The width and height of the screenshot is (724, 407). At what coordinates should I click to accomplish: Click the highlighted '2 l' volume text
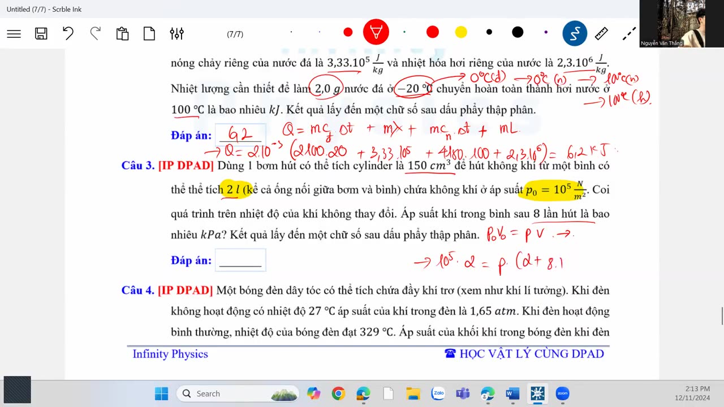click(x=232, y=190)
